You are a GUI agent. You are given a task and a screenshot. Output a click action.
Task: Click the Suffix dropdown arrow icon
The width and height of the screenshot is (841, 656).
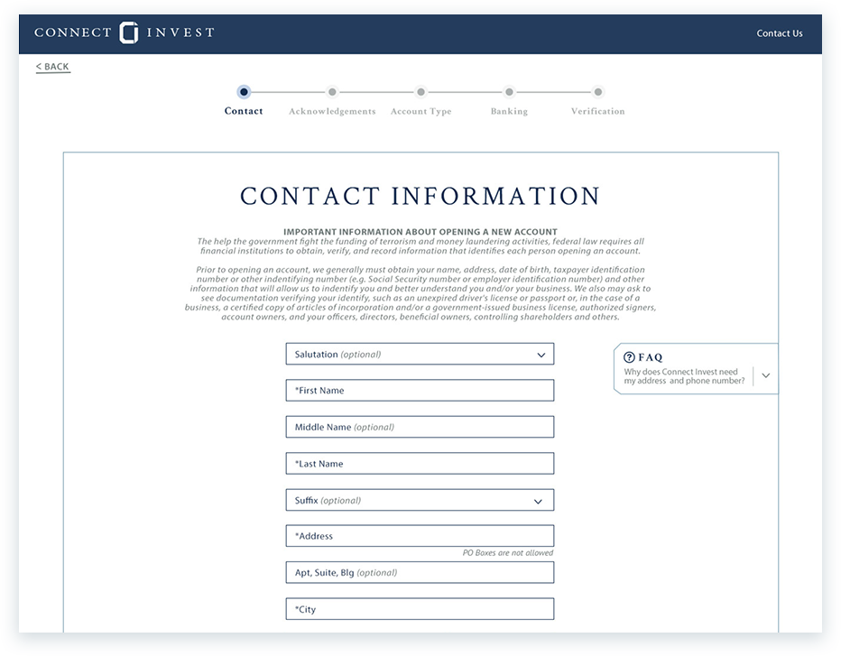click(540, 499)
